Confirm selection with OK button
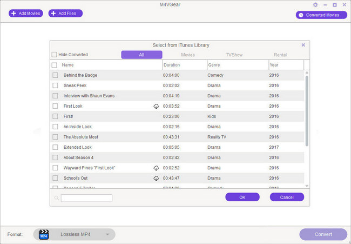The image size is (351, 244). (x=242, y=197)
